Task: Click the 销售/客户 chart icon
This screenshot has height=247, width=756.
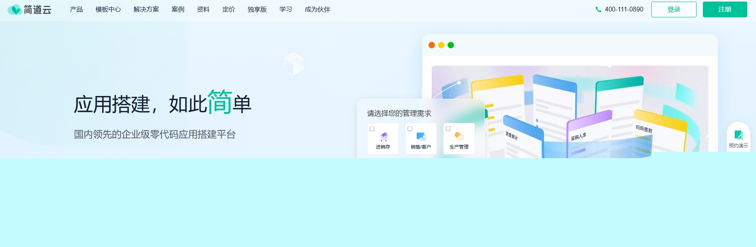Action: pyautogui.click(x=421, y=137)
